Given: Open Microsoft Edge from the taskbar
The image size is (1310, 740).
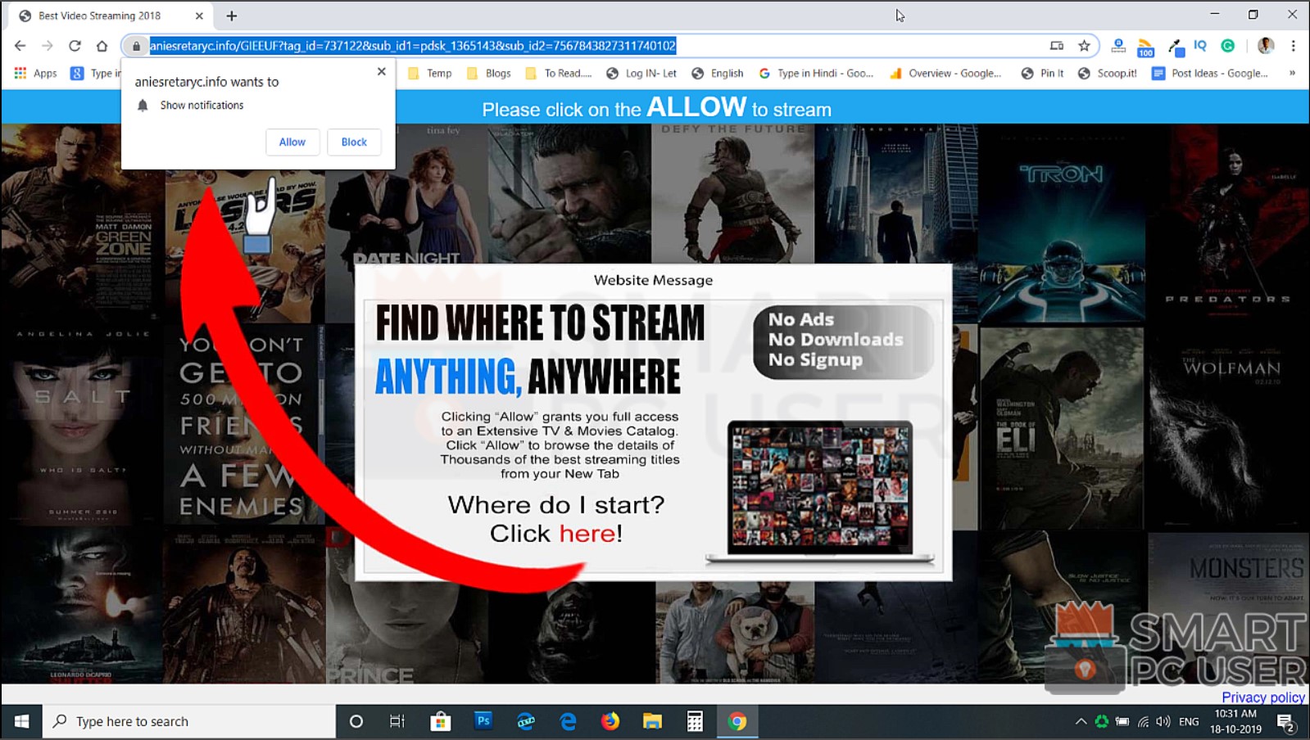Looking at the screenshot, I should click(x=568, y=721).
